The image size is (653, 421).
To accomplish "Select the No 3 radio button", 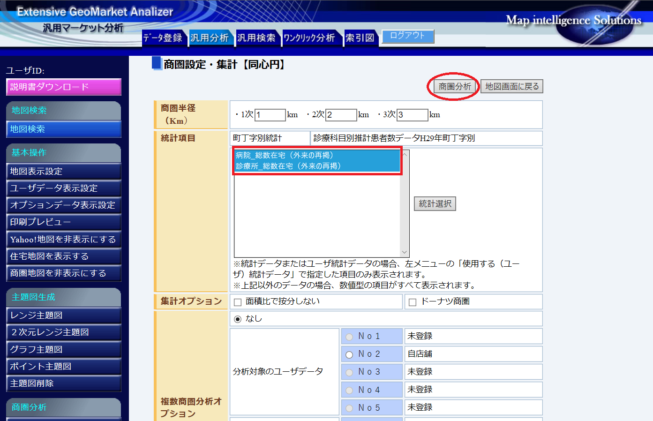I will coord(349,373).
